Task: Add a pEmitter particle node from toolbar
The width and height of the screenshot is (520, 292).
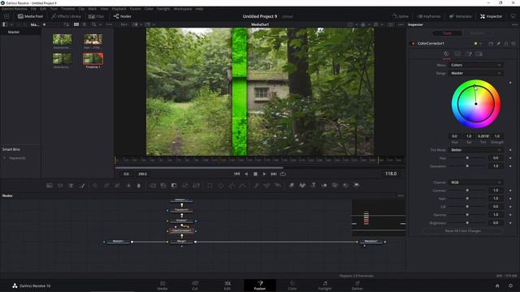Action: [x=256, y=186]
